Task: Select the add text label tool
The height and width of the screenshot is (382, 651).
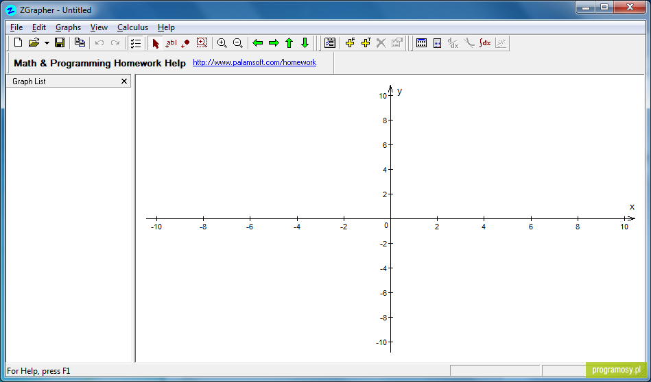Action: pos(171,42)
